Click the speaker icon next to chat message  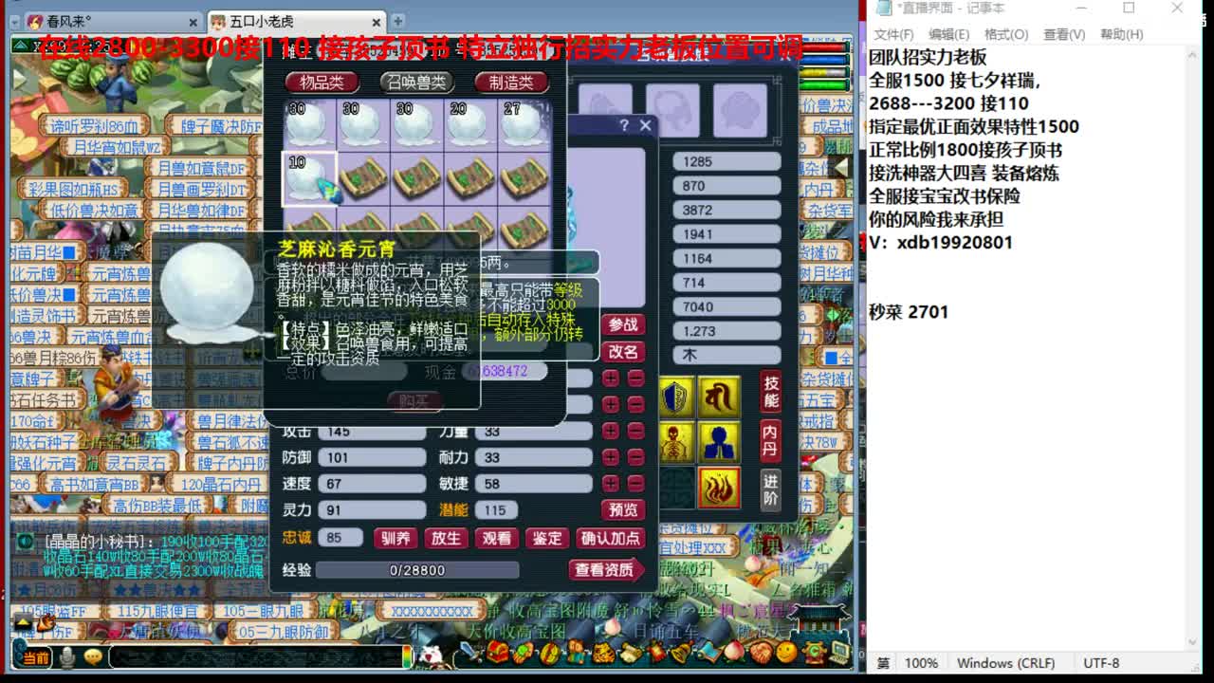tap(28, 541)
